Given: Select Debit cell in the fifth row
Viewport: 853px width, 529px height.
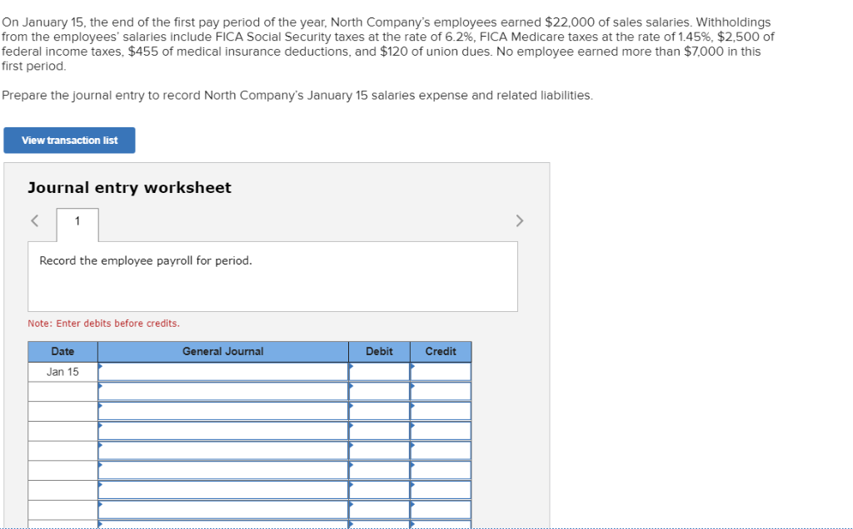Looking at the screenshot, I should click(x=379, y=451).
